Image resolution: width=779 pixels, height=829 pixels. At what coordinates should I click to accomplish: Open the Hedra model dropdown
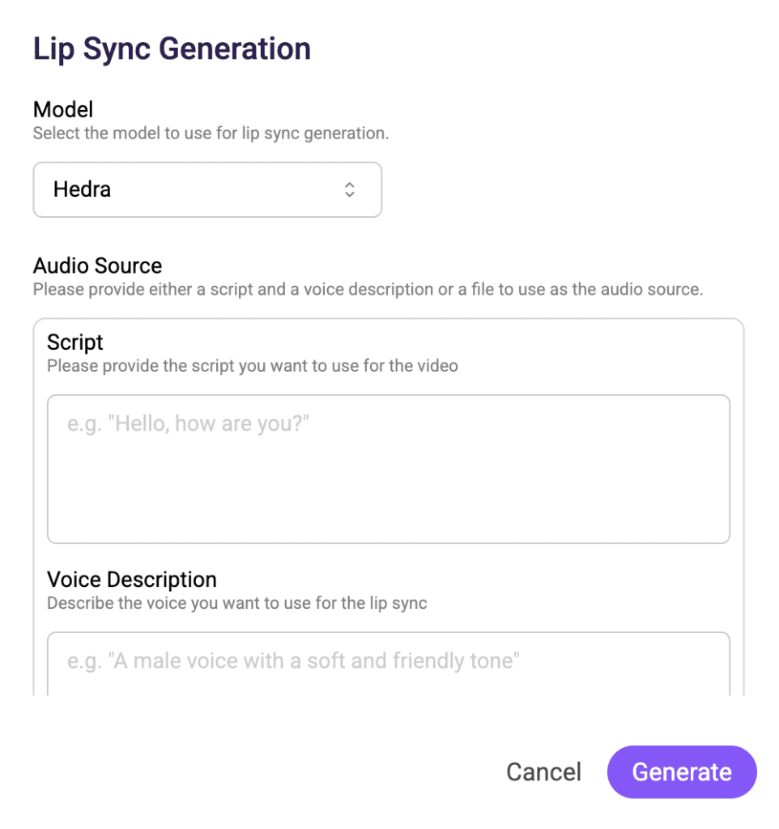pos(206,190)
